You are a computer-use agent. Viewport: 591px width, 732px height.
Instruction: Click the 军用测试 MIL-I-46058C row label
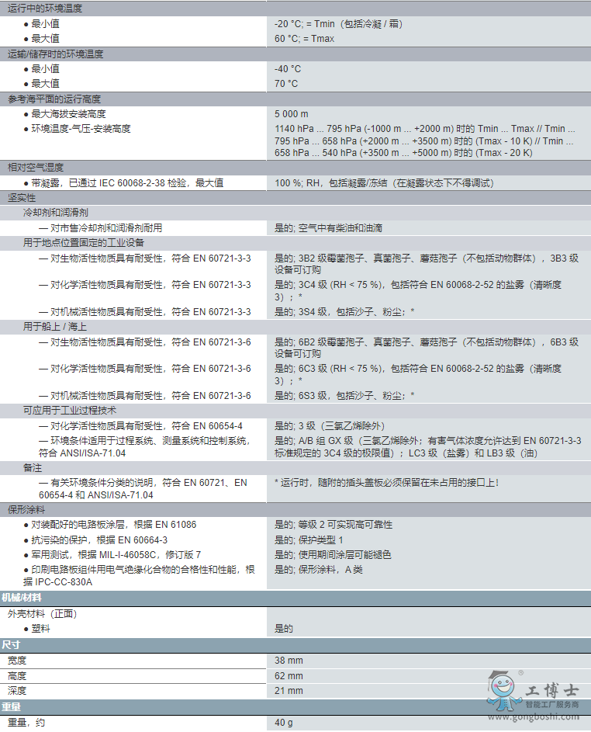pyautogui.click(x=116, y=555)
